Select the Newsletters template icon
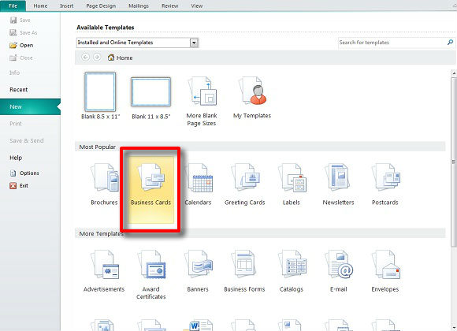This screenshot has height=331, width=457. point(338,178)
